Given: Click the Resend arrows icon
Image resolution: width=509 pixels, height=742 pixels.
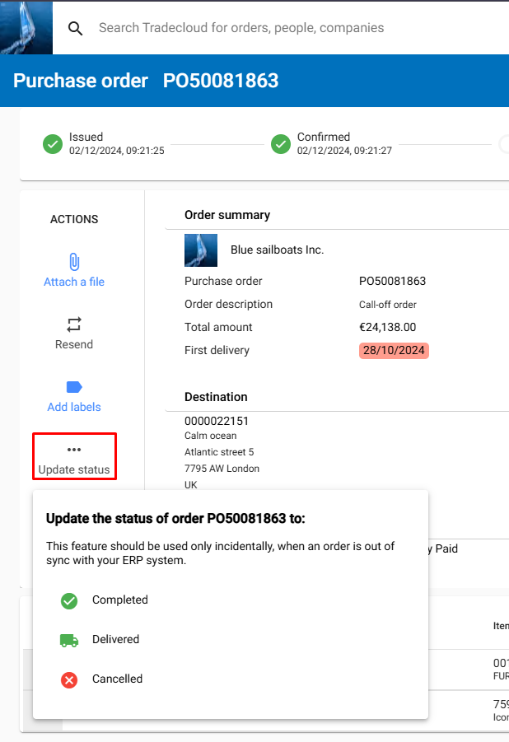Looking at the screenshot, I should 74,324.
